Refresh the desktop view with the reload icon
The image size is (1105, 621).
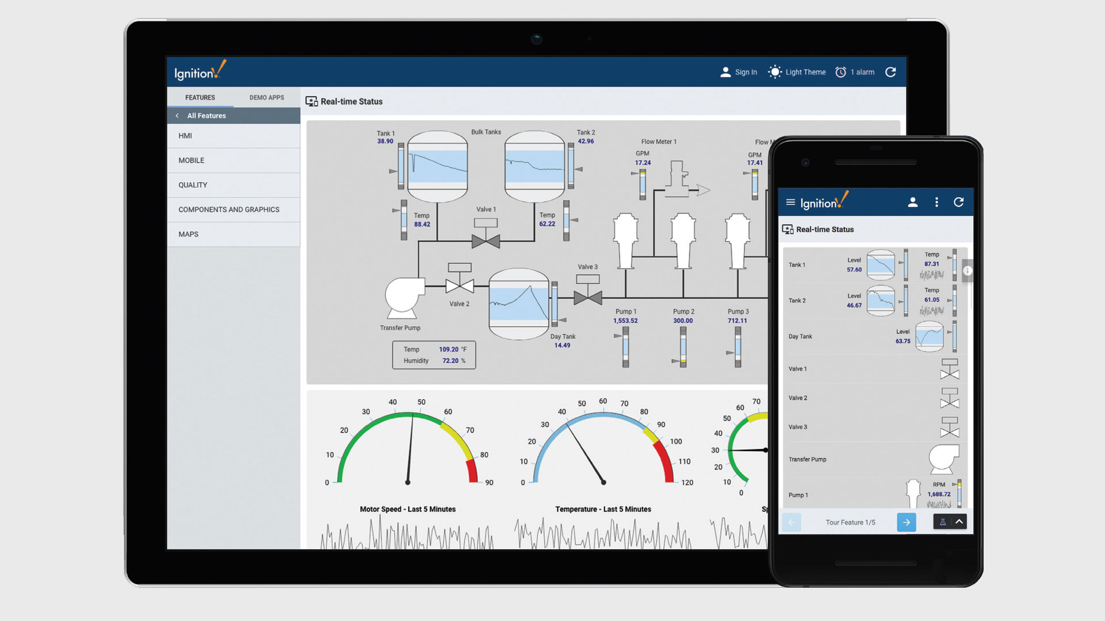point(891,72)
